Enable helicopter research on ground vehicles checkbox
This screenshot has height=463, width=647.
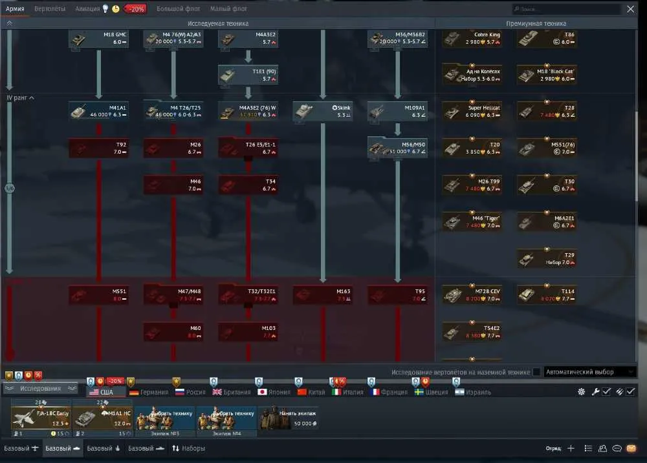pyautogui.click(x=536, y=372)
